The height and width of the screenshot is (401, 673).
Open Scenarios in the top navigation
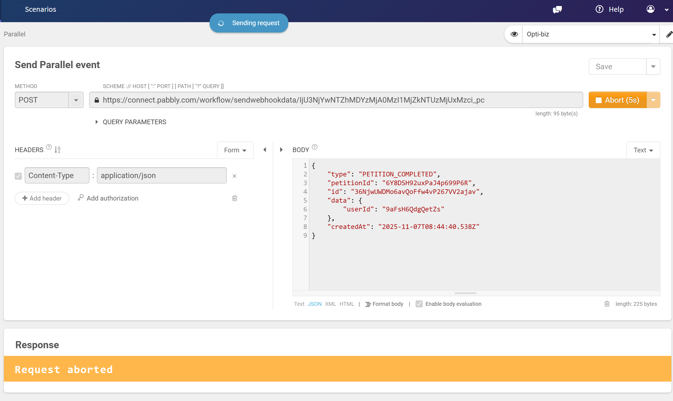tap(40, 9)
